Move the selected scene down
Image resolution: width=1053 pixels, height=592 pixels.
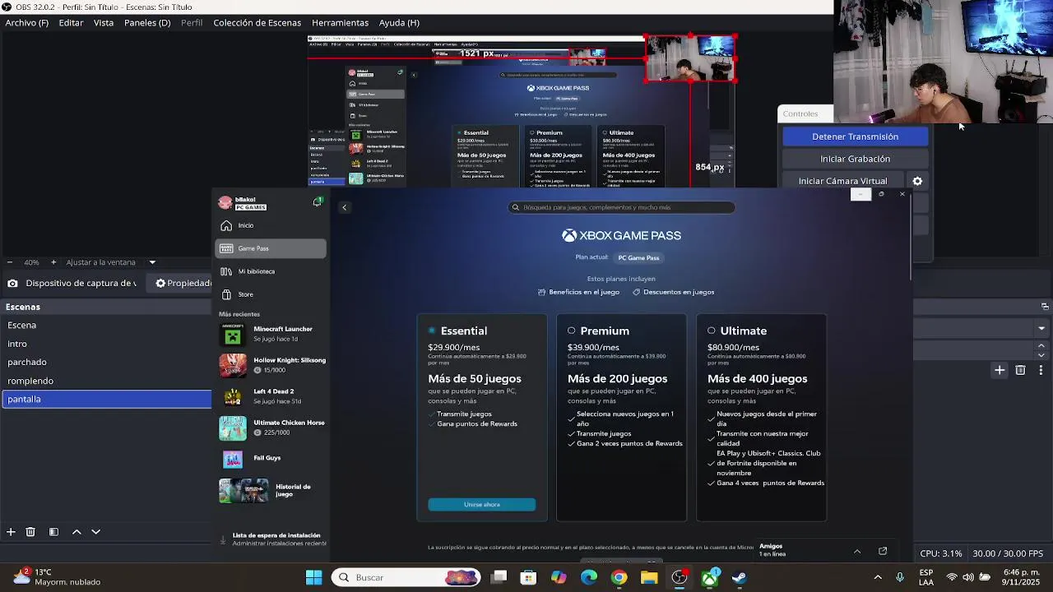coord(95,532)
